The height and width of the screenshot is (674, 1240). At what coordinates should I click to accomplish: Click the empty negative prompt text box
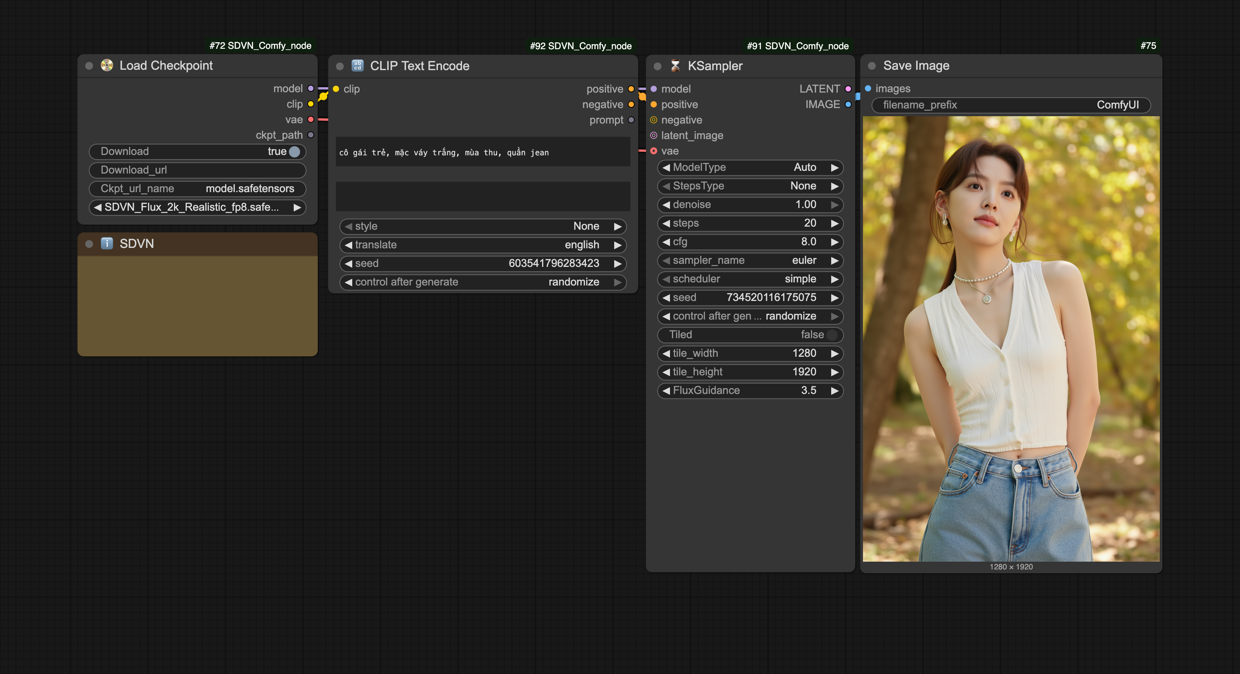point(483,196)
